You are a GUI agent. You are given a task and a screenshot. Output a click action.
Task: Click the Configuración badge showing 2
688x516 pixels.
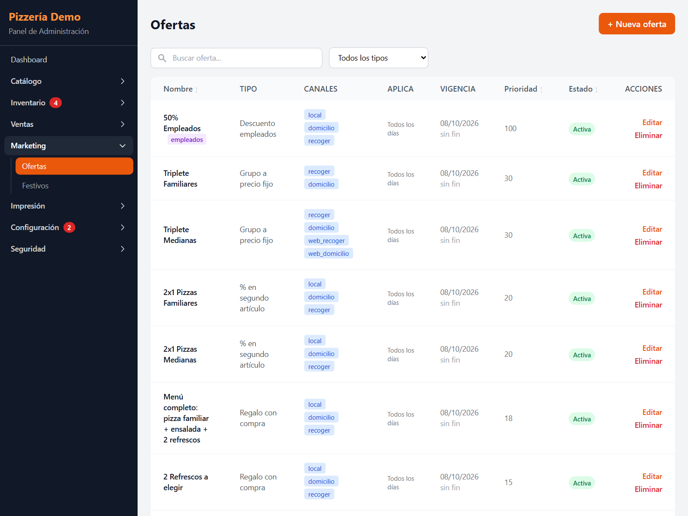pyautogui.click(x=69, y=227)
